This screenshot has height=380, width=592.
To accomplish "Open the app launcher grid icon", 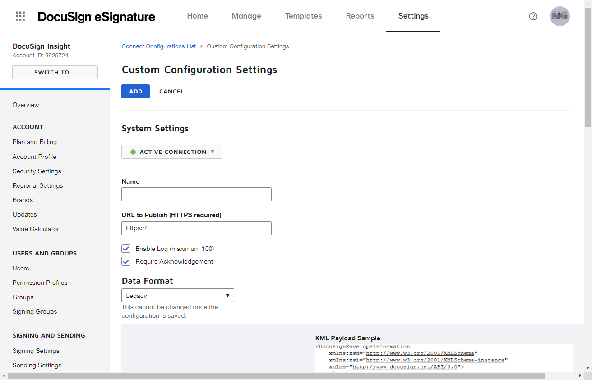I will pos(20,16).
